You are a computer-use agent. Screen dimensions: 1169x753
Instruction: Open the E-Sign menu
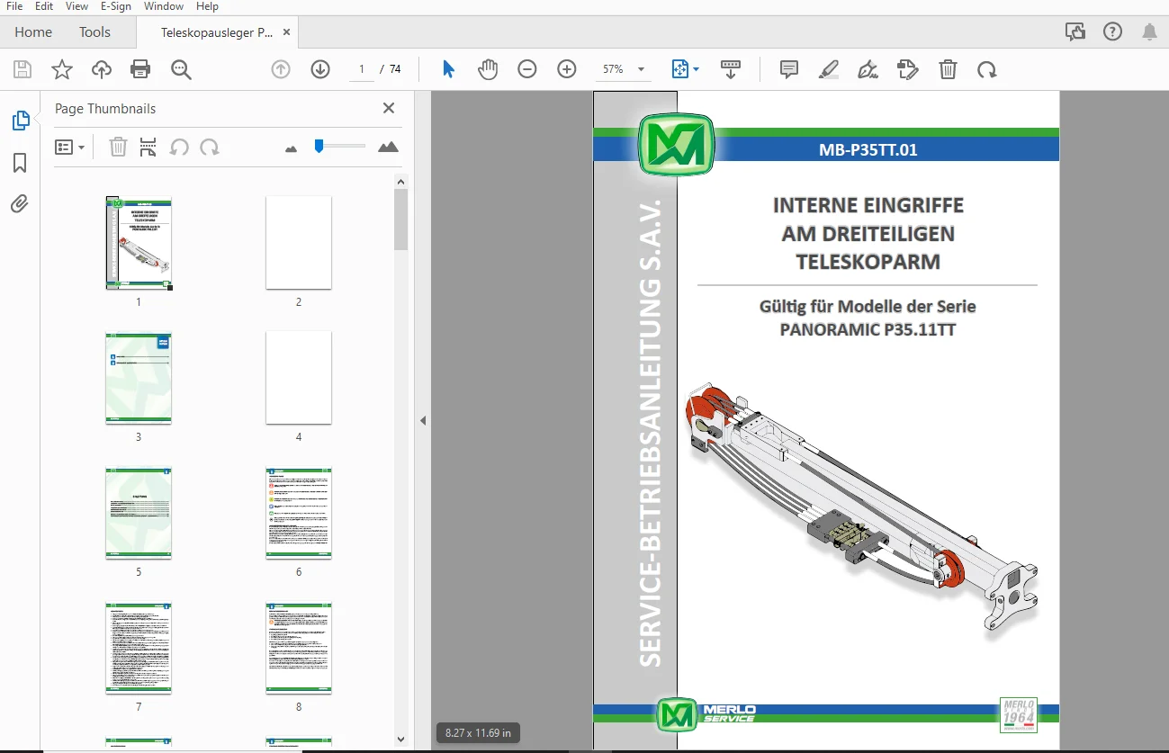pyautogui.click(x=116, y=6)
